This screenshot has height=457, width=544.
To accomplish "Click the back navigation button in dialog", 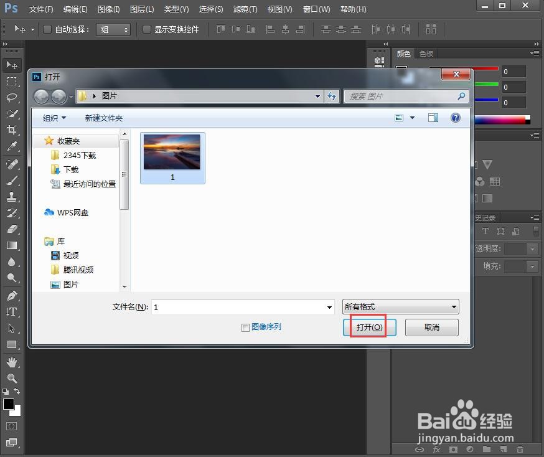I will pyautogui.click(x=41, y=96).
